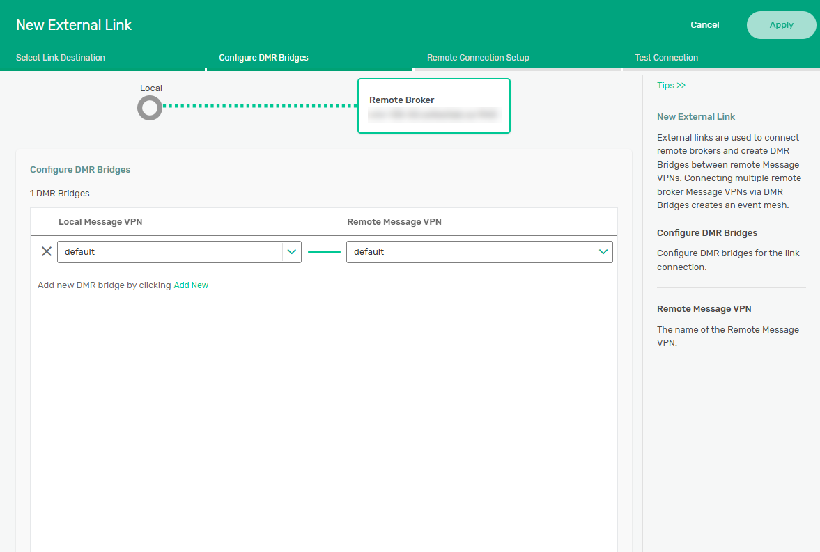This screenshot has height=552, width=820.
Task: Click the Local Message VPN column header
Action: [x=100, y=222]
